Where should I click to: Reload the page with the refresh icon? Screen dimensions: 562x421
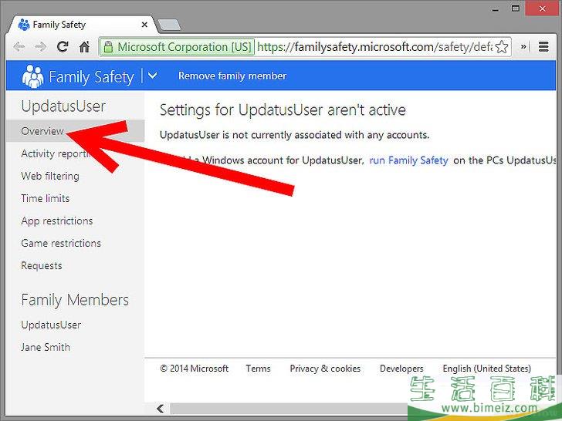(x=63, y=46)
